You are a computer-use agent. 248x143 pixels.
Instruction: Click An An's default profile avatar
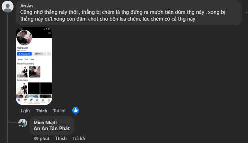[x=8, y=6]
